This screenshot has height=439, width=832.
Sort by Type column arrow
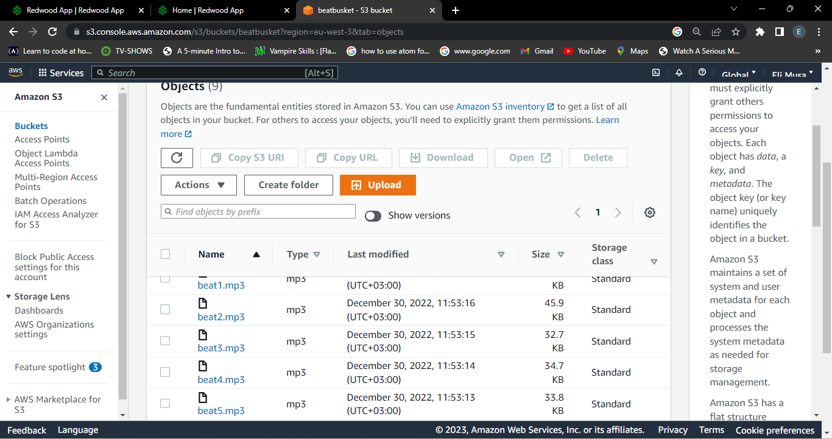tap(317, 255)
